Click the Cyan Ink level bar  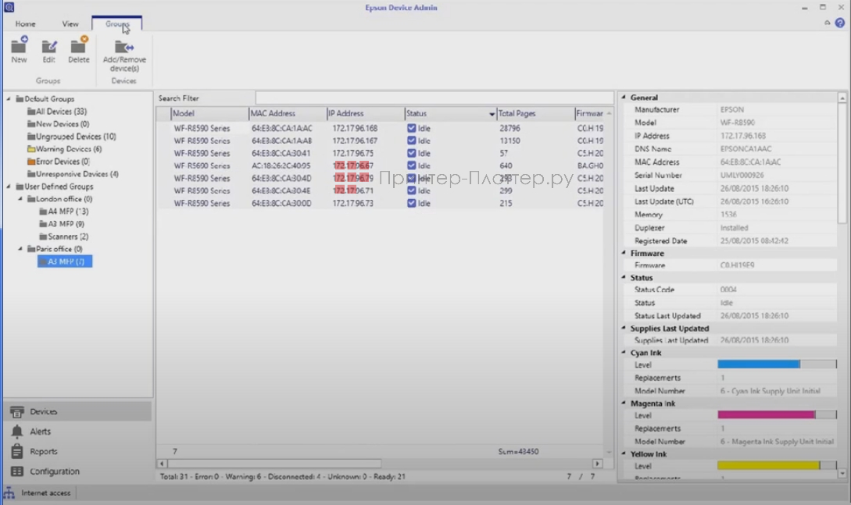(776, 365)
